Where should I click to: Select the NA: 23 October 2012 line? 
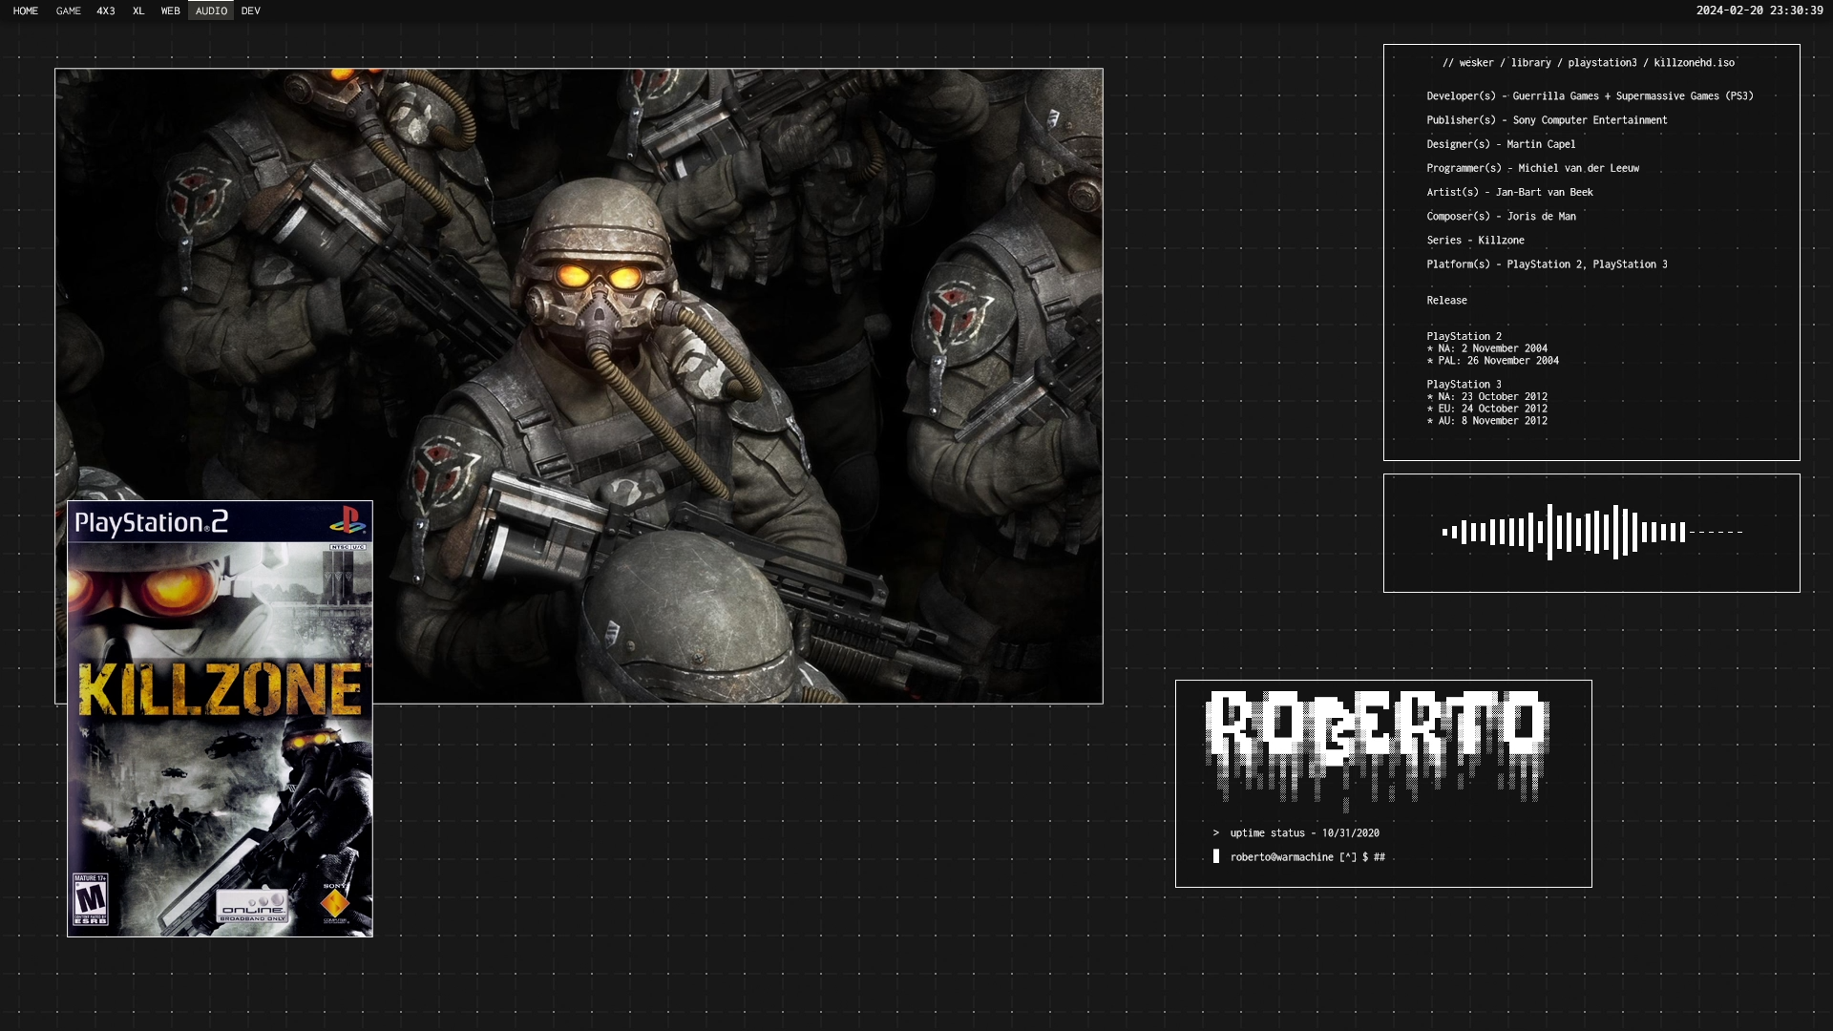coord(1486,396)
